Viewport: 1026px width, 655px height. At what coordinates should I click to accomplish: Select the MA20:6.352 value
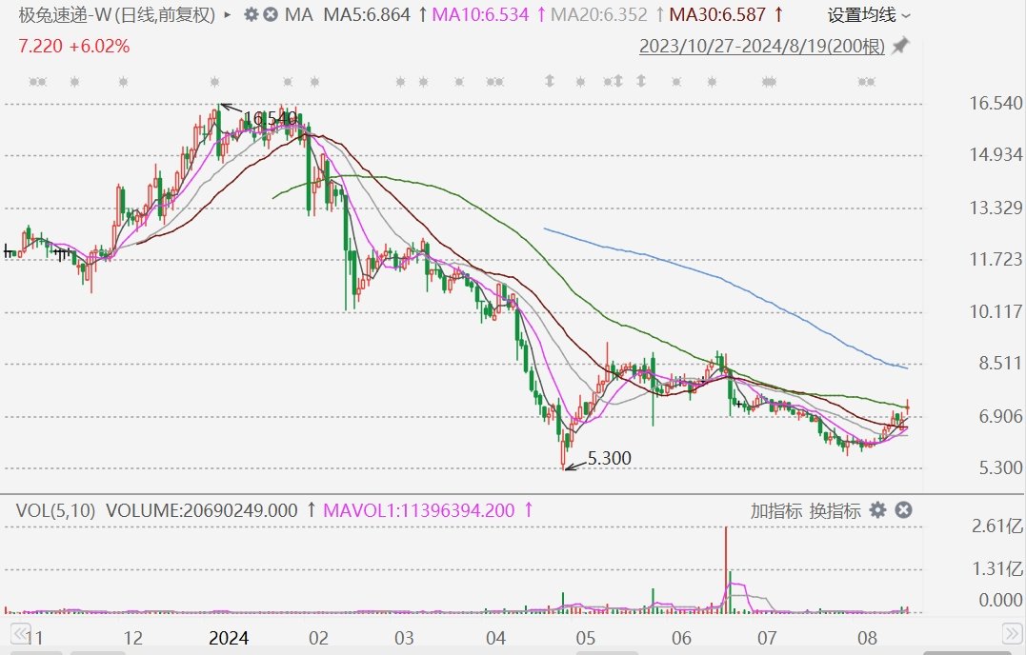pos(598,14)
